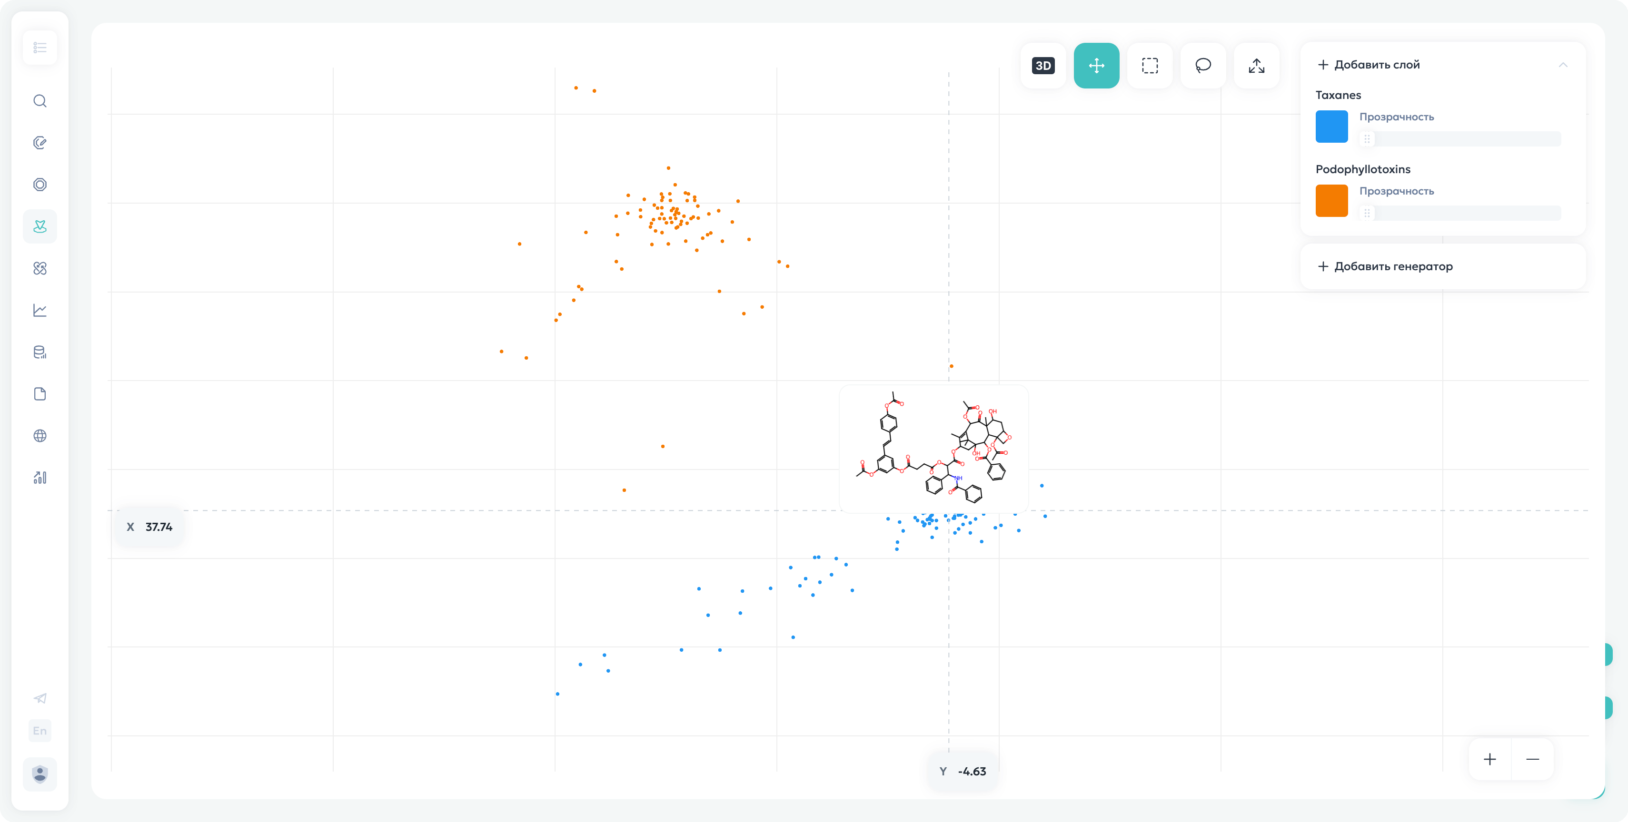Toggle the 3D view mode
Screen dimensions: 1628x822
[x=1043, y=66]
